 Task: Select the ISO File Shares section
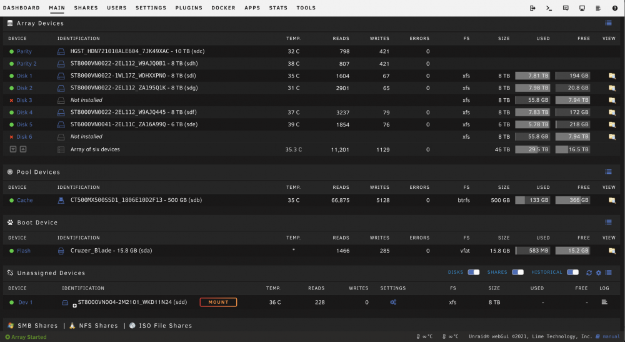pos(166,326)
